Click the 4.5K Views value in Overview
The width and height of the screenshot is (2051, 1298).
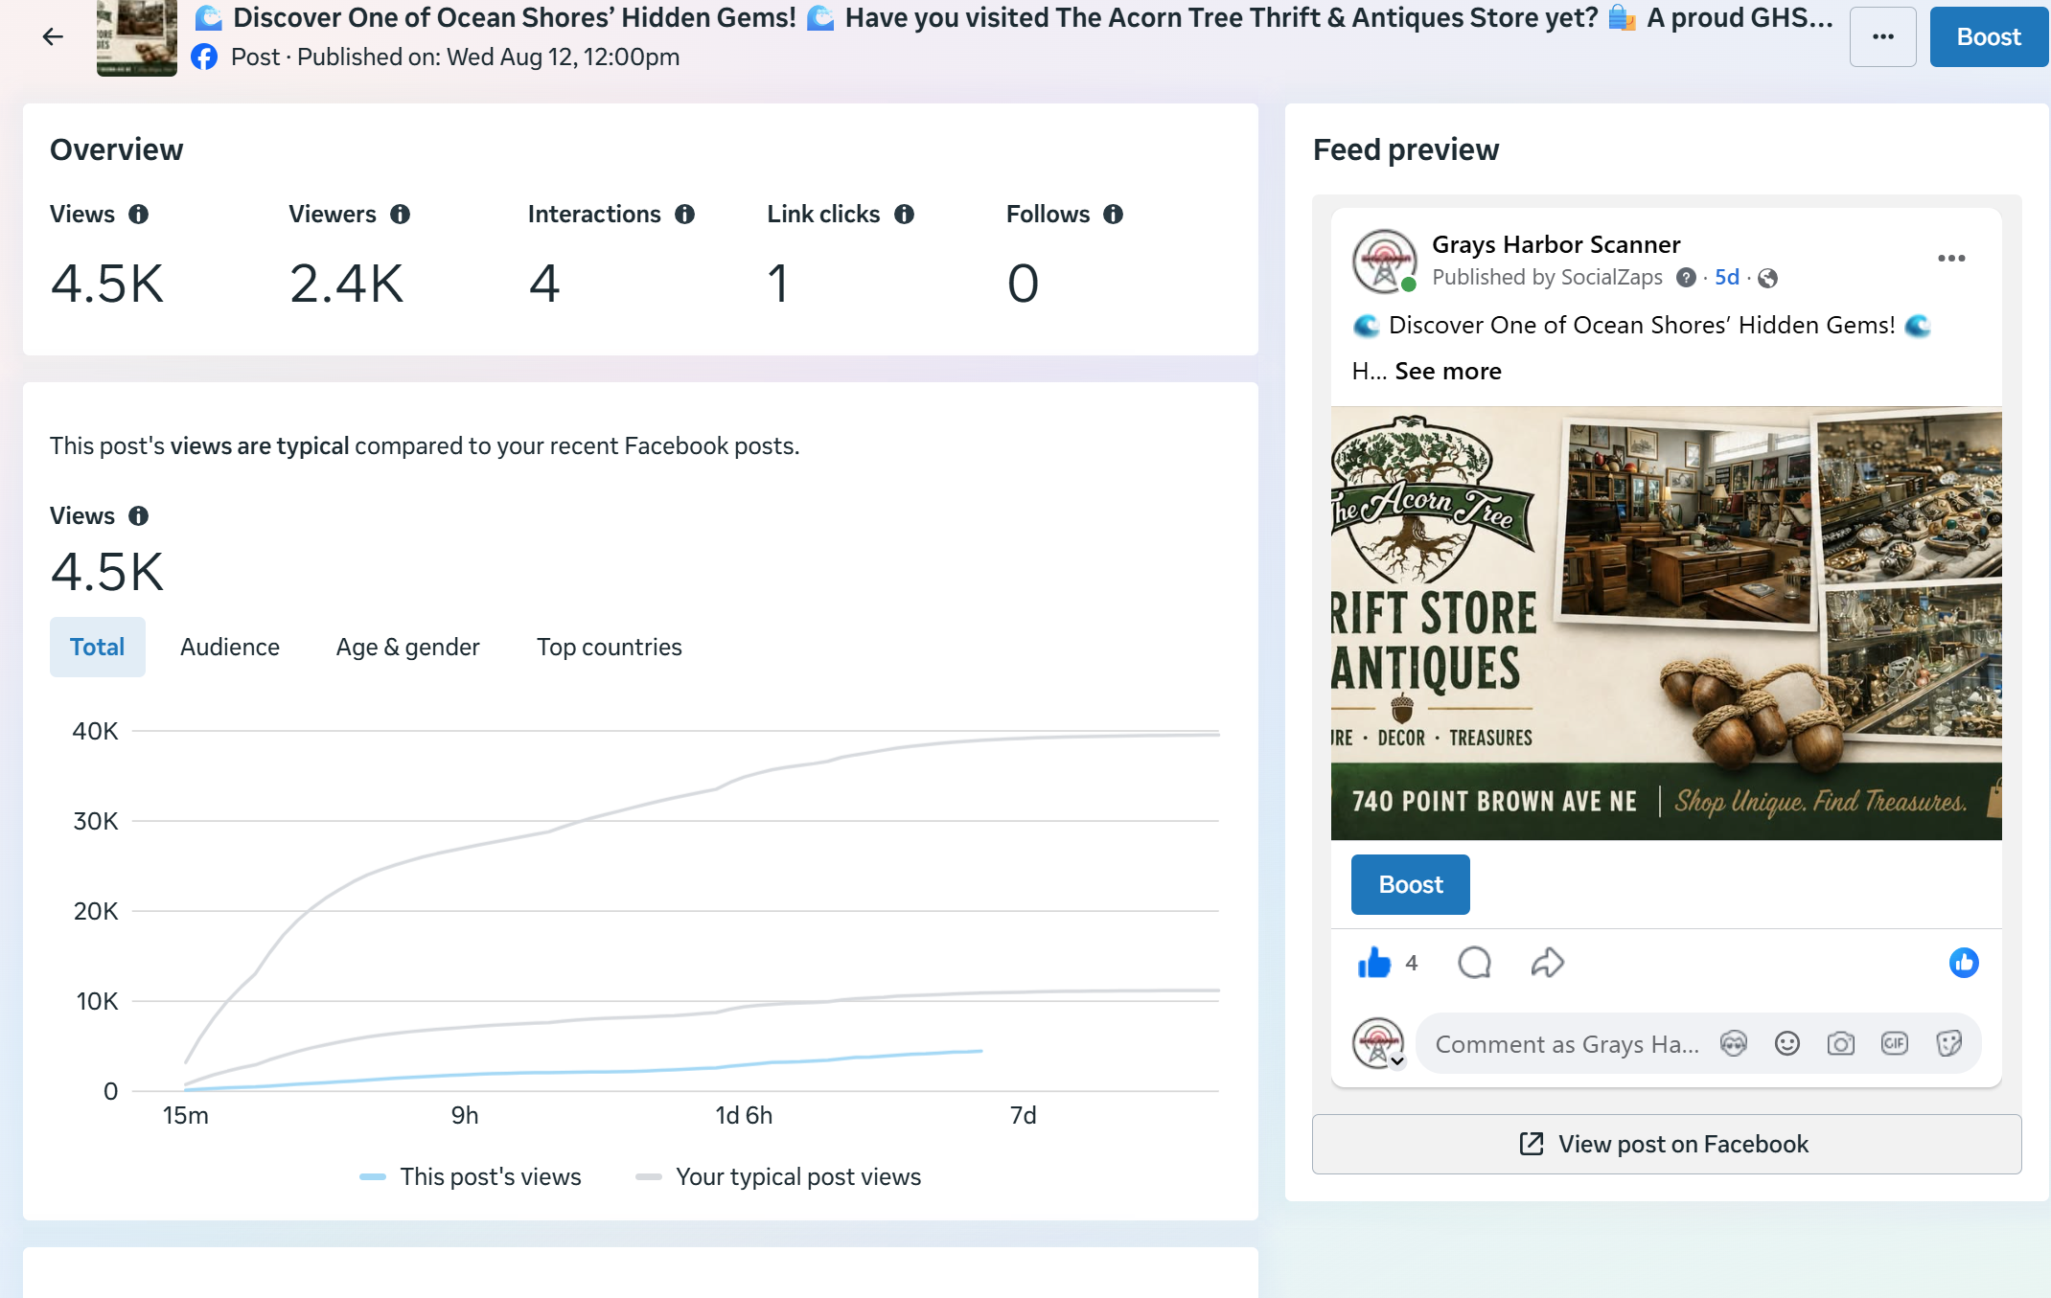[x=107, y=285]
